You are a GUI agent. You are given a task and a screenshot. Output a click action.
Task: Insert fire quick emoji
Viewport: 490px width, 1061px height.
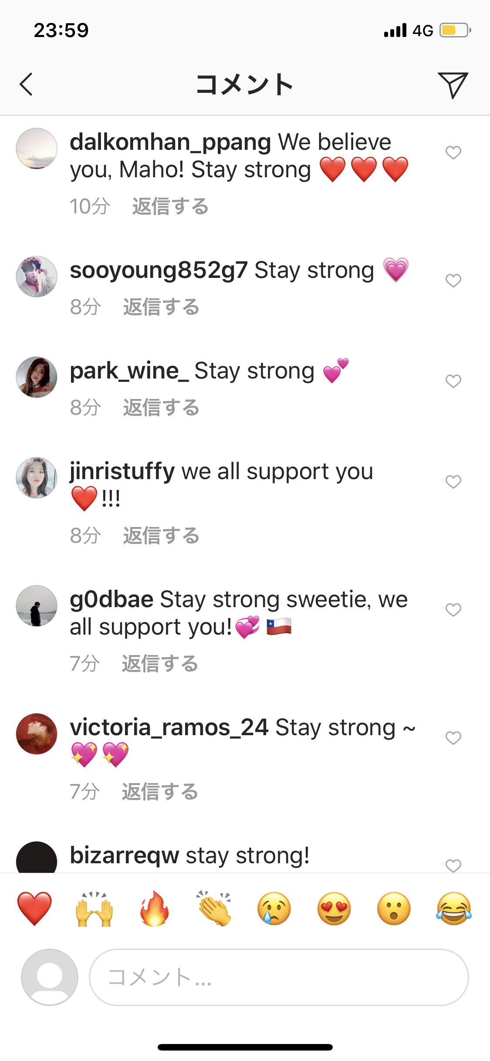154,908
